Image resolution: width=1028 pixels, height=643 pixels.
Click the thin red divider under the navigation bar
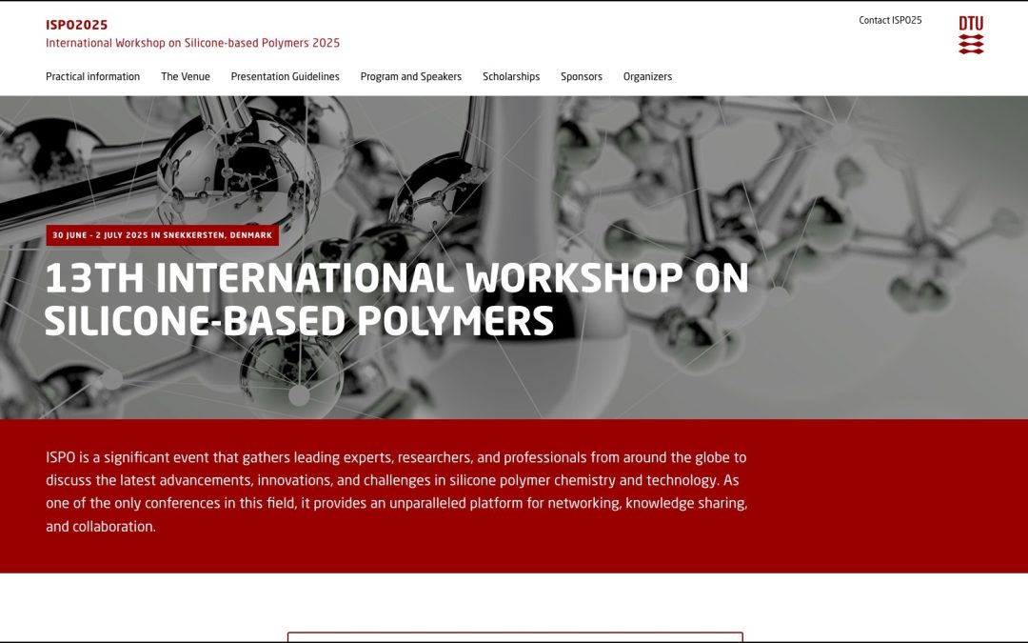pyautogui.click(x=514, y=93)
